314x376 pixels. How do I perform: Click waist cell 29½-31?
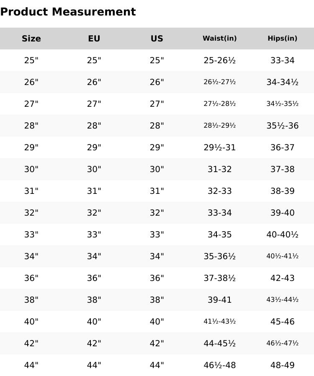(219, 147)
